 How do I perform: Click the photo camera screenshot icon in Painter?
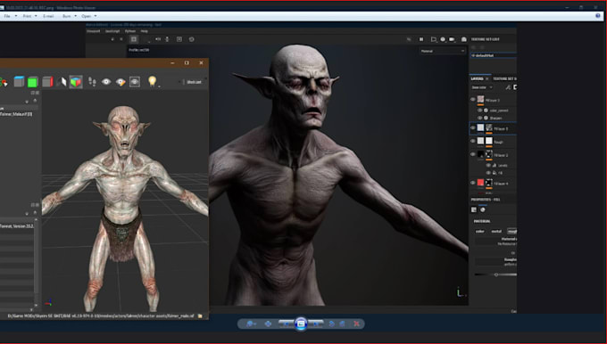(x=464, y=39)
